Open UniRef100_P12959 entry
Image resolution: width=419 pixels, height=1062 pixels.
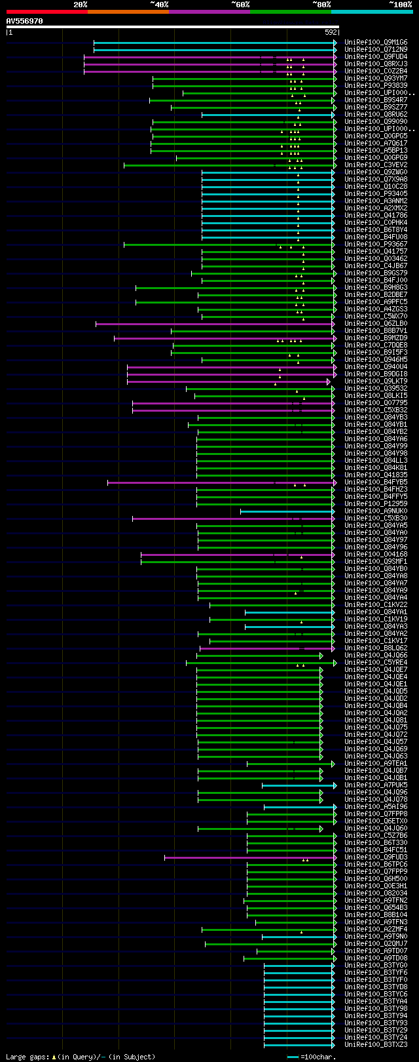coord(376,504)
